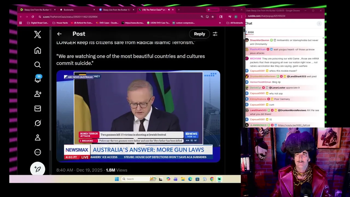Open the Chrome profile avatar D
This screenshot has width=350, height=197.
[236, 17]
